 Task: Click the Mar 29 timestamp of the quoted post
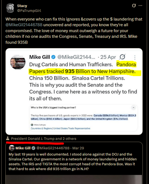[x=78, y=148]
